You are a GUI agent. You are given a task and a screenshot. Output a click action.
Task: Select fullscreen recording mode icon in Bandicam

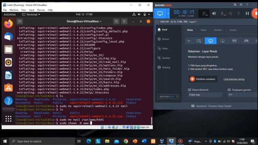pos(210,41)
